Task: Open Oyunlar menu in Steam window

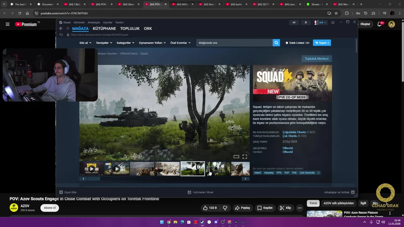Action: (108, 22)
